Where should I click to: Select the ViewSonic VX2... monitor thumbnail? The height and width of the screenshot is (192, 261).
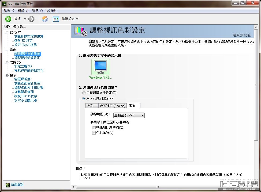coord(100,67)
